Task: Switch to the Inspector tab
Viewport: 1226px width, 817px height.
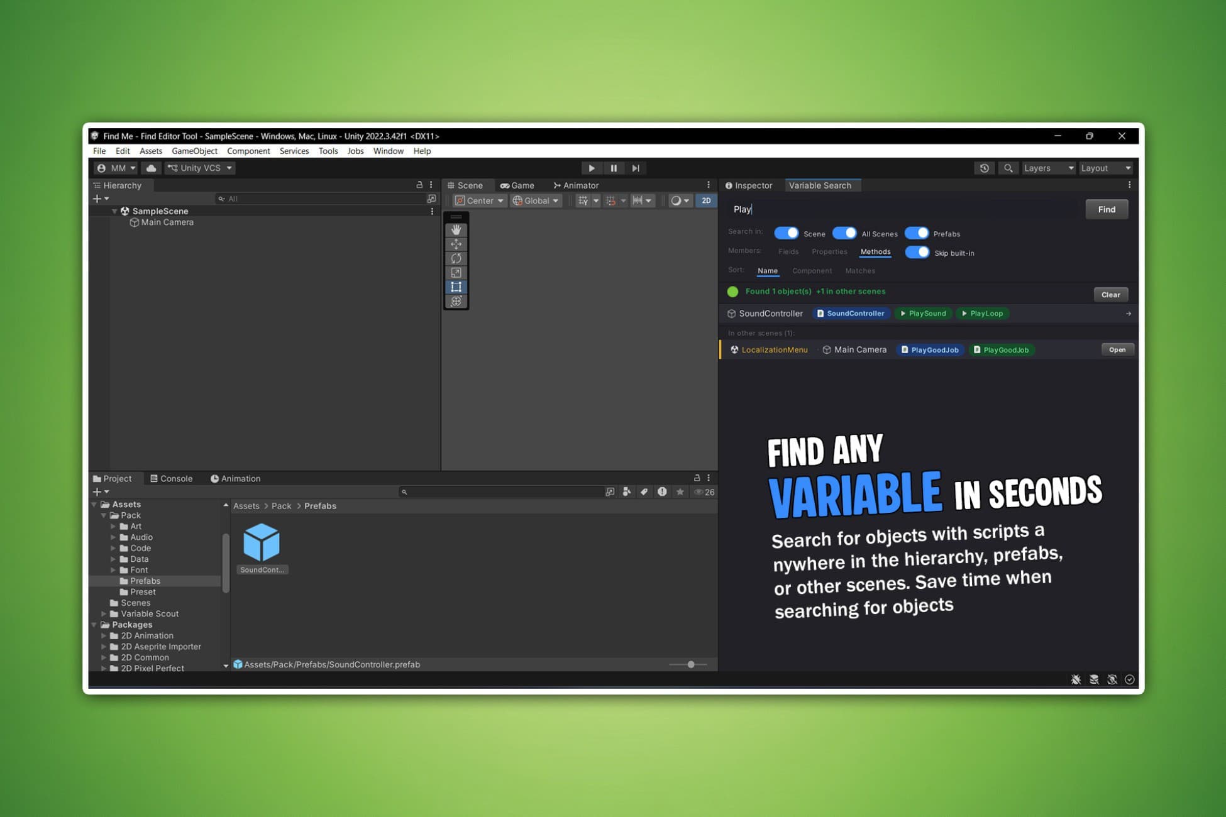Action: point(749,185)
